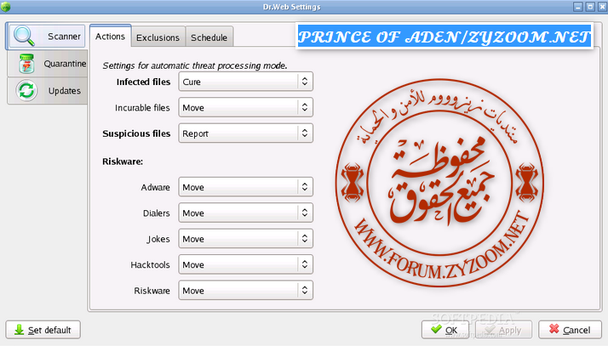This screenshot has height=346, width=608.
Task: Click the 'Adware' label
Action: click(156, 187)
